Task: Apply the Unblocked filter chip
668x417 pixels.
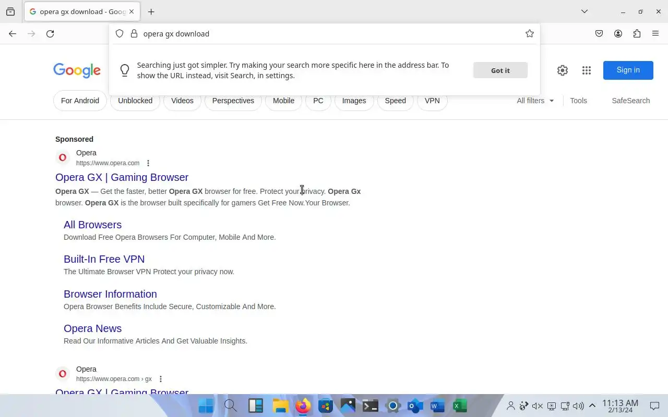Action: pyautogui.click(x=135, y=101)
